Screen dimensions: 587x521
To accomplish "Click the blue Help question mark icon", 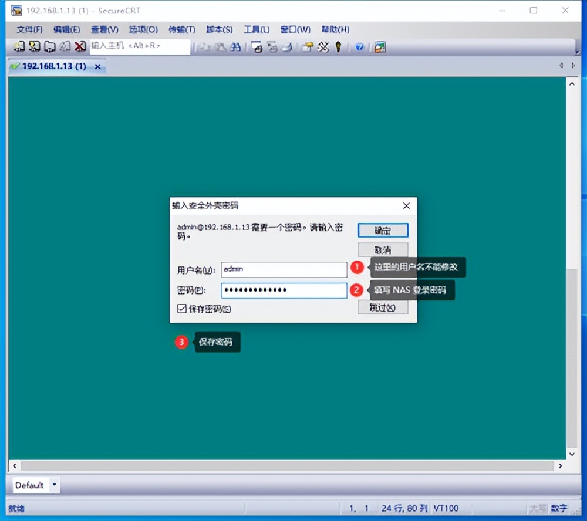I will click(360, 48).
